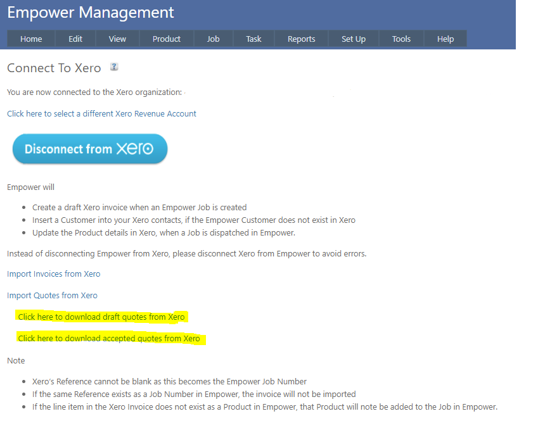Open Import Quotes from Xero link

pos(52,296)
